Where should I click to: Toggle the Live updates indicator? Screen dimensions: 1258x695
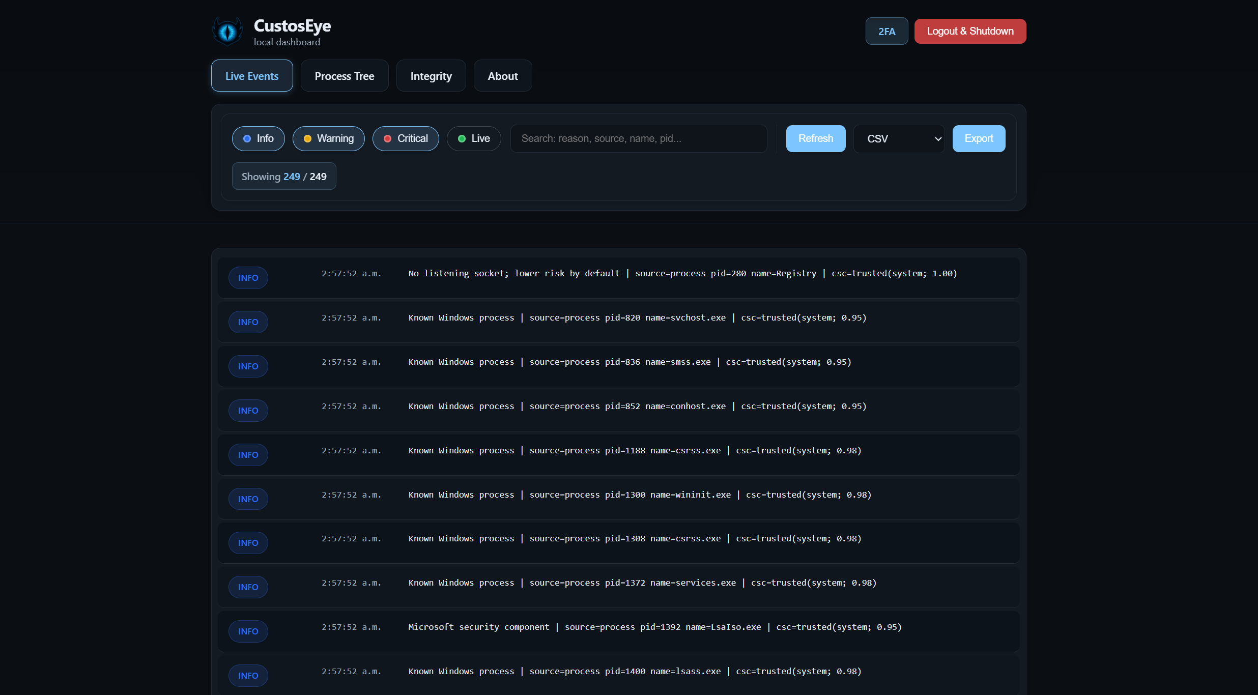pos(473,138)
